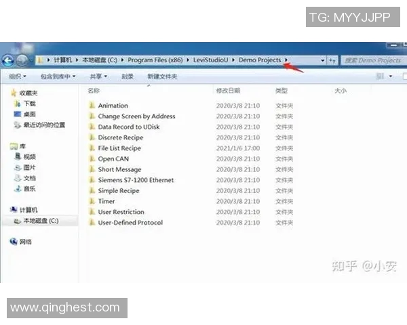407x325 pixels.
Task: Click the date cell in User-Defined Protocol row
Action: [x=238, y=222]
